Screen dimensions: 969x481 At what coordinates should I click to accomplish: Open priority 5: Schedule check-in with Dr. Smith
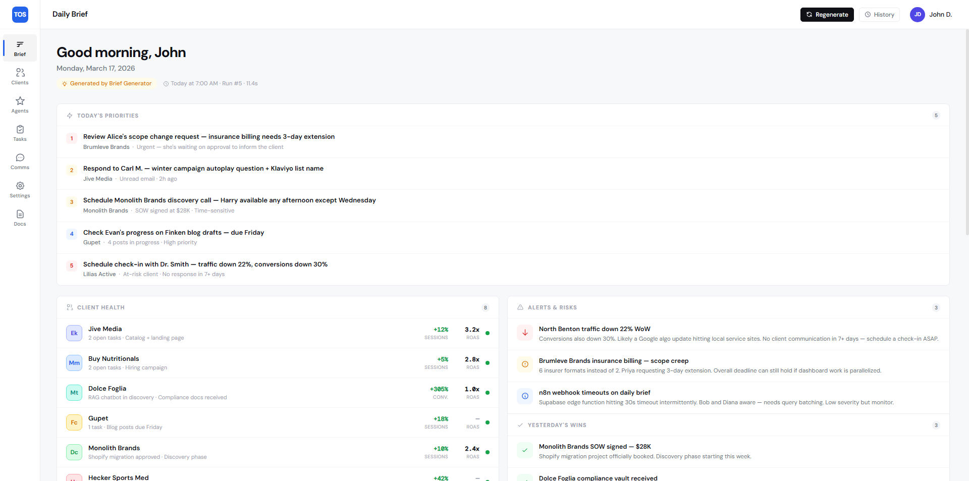[503, 270]
